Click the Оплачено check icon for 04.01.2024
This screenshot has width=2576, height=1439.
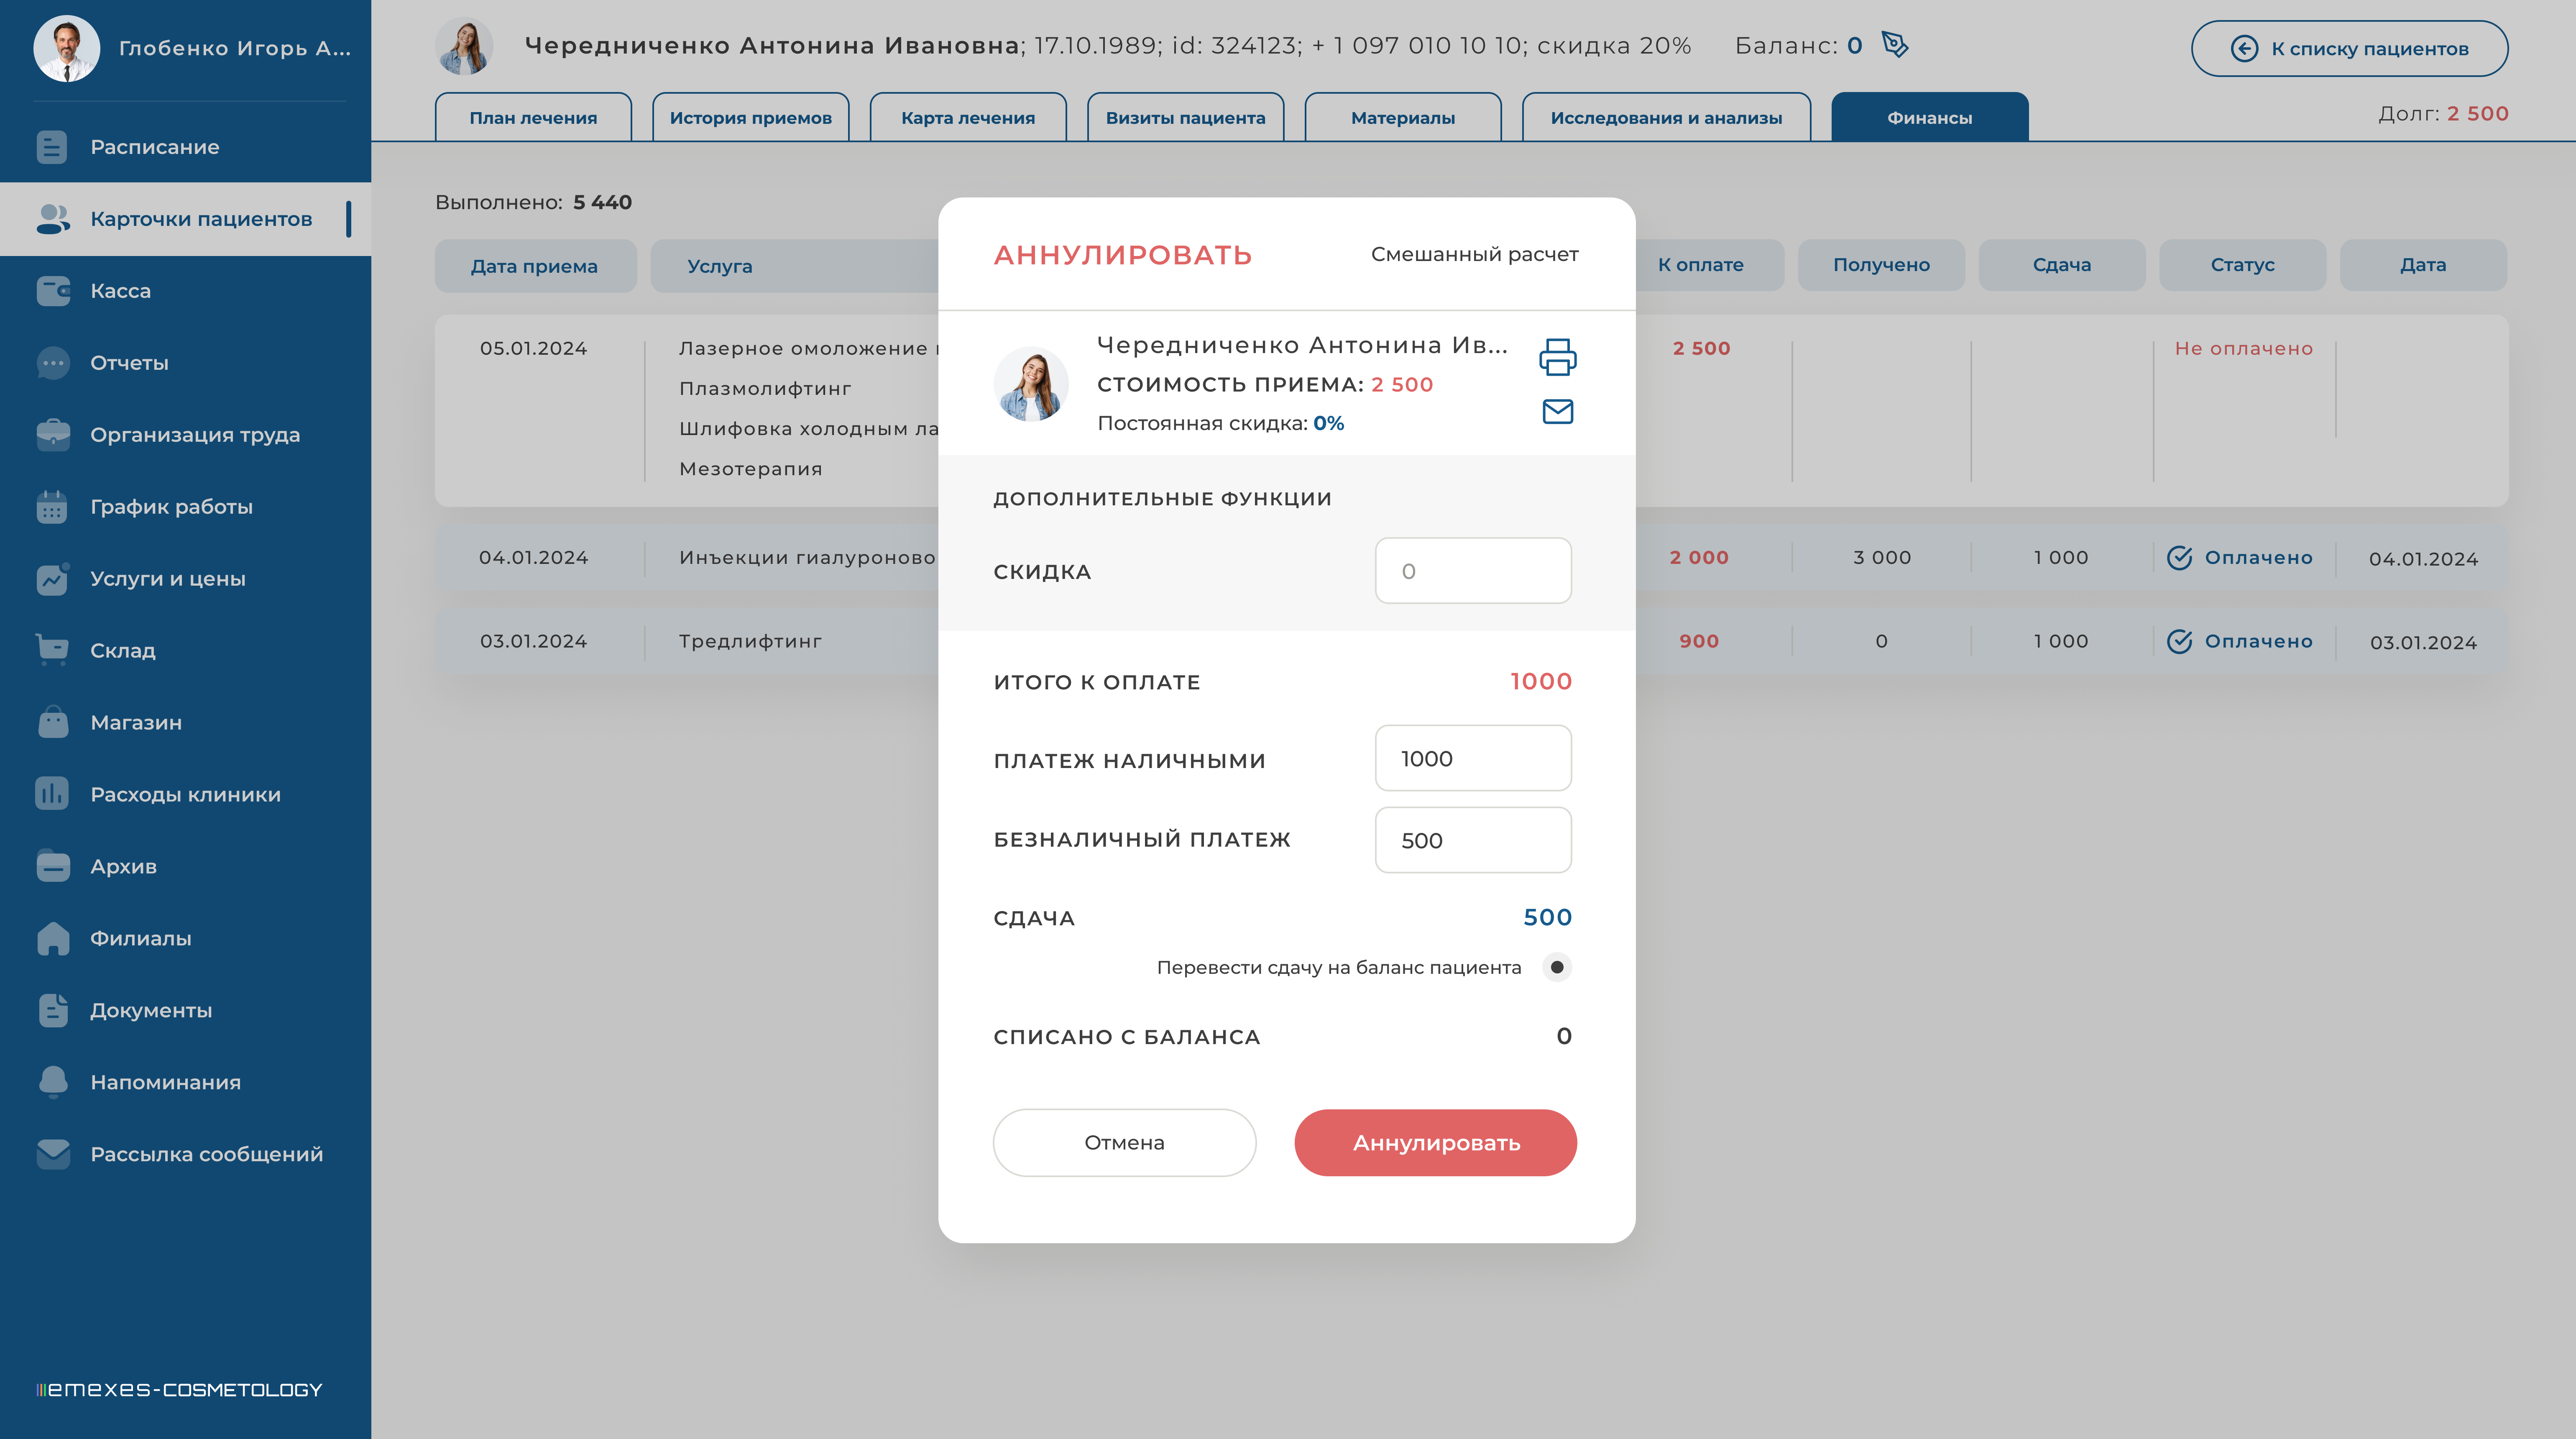2180,558
